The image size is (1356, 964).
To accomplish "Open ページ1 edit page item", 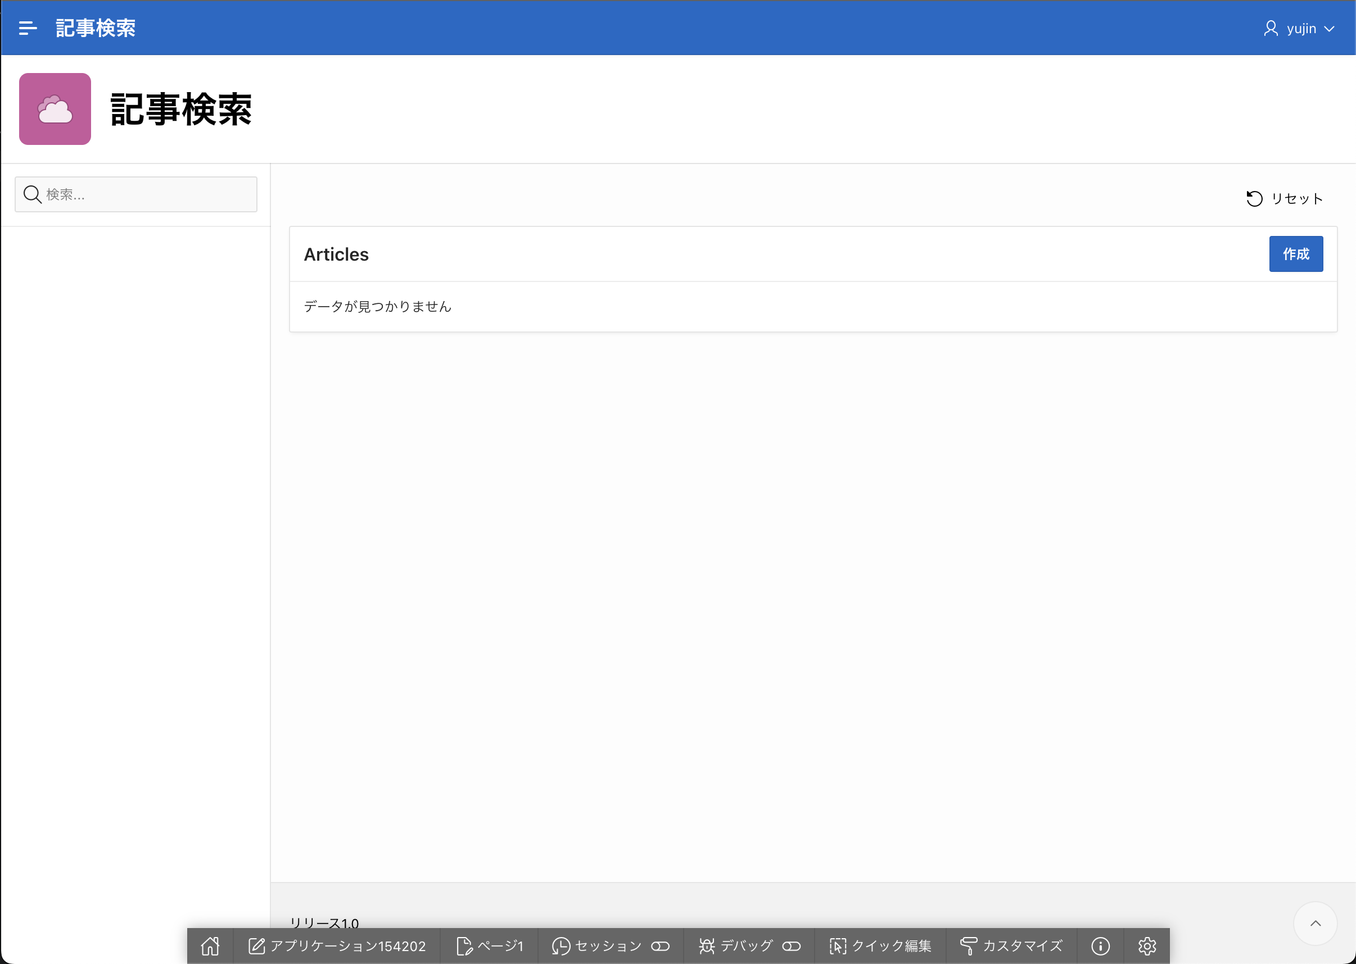I will coord(490,945).
